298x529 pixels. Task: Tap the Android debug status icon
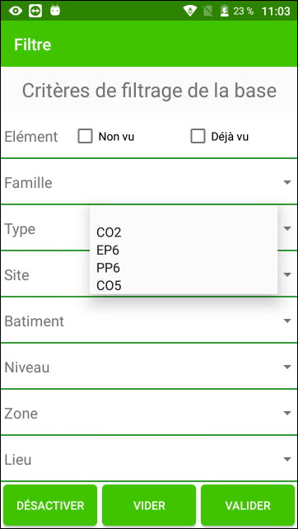(55, 11)
